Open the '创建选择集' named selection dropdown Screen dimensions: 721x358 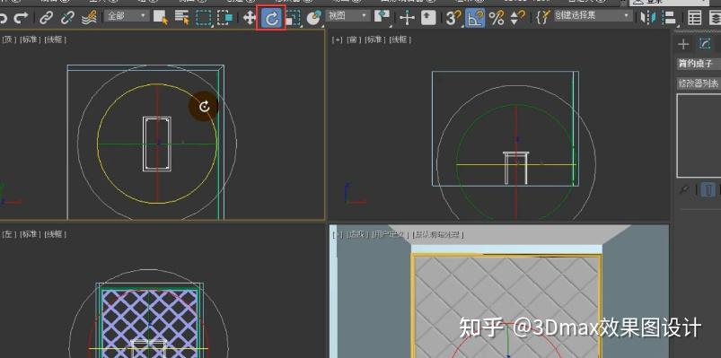coord(593,16)
